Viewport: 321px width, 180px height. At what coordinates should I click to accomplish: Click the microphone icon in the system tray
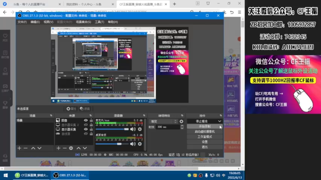tap(206, 175)
